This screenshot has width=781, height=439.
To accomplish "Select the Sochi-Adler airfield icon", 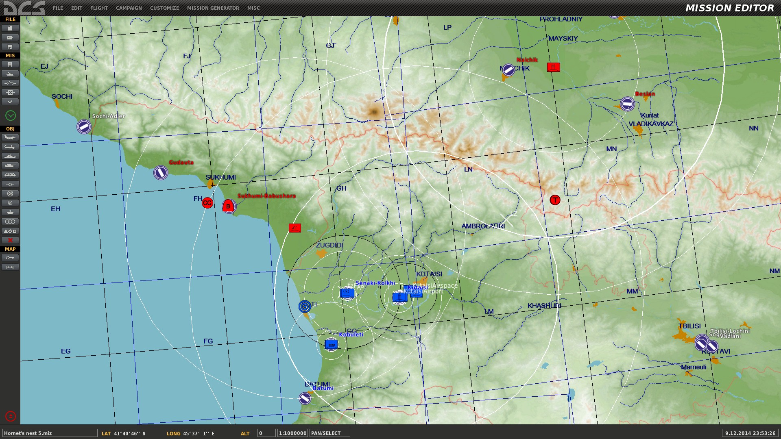I will (x=84, y=127).
